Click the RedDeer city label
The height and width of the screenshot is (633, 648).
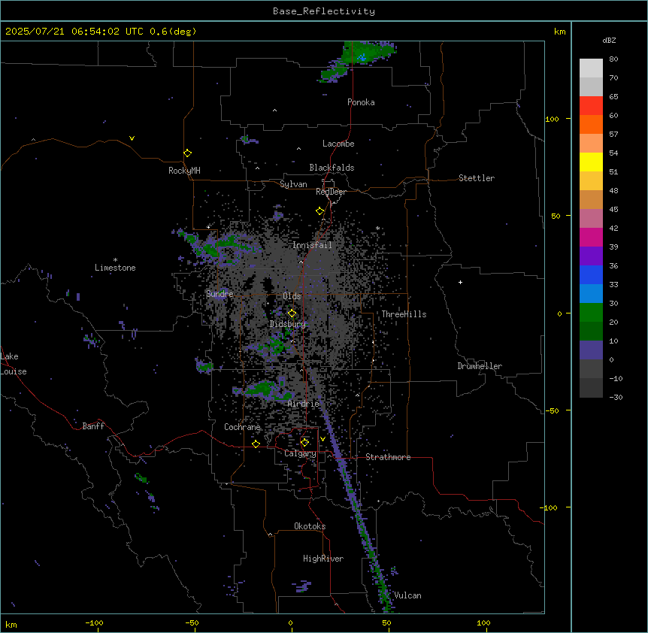pyautogui.click(x=331, y=192)
